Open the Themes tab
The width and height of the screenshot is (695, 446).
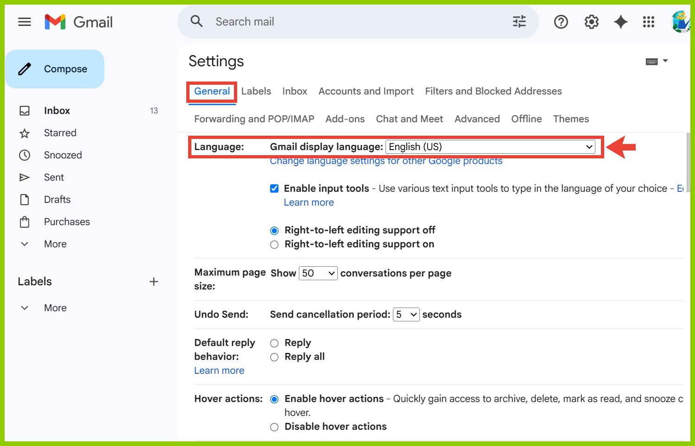coord(571,119)
